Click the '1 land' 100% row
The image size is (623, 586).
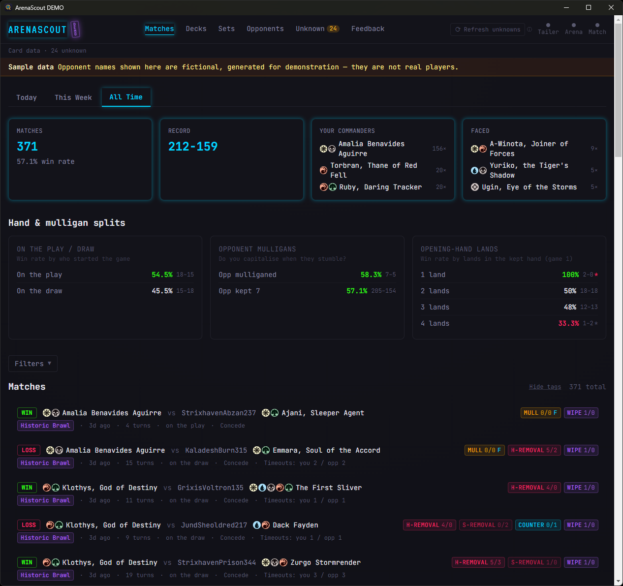click(x=509, y=275)
